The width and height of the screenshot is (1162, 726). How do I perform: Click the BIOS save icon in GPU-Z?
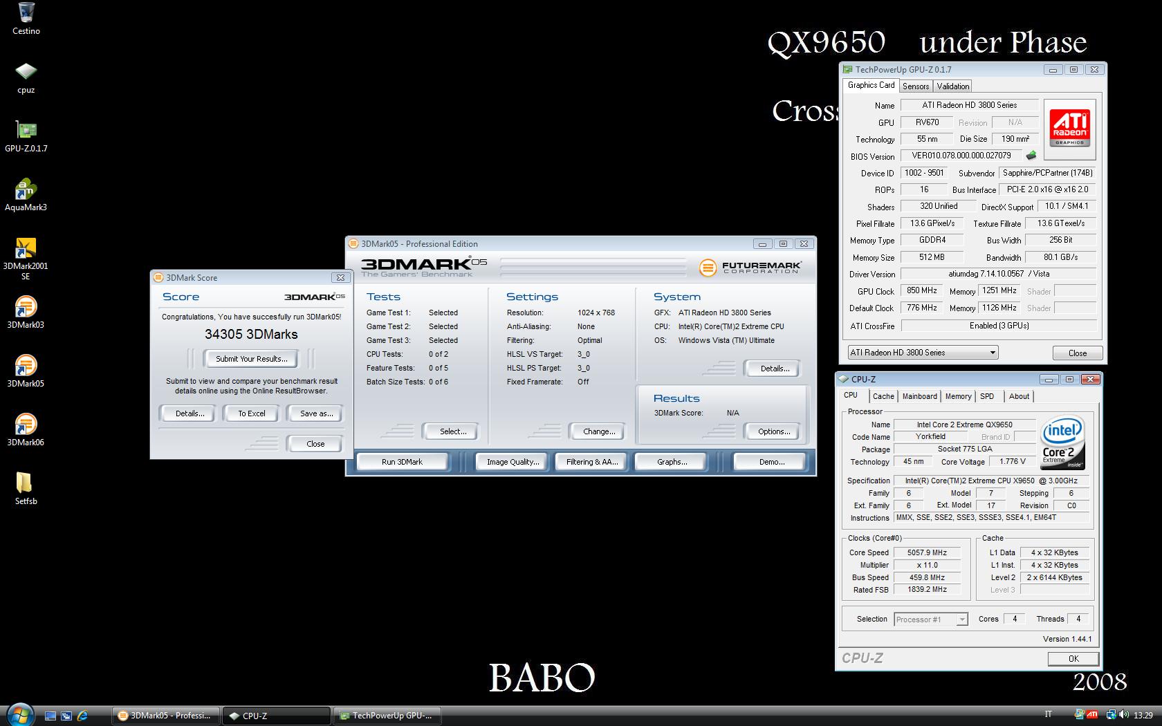coord(1031,156)
